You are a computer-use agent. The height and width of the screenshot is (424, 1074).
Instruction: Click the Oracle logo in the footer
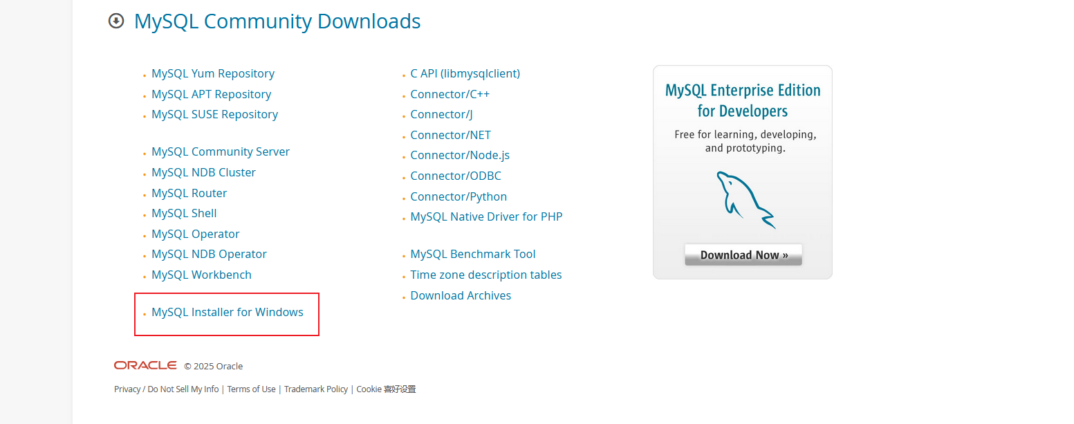[x=145, y=365]
